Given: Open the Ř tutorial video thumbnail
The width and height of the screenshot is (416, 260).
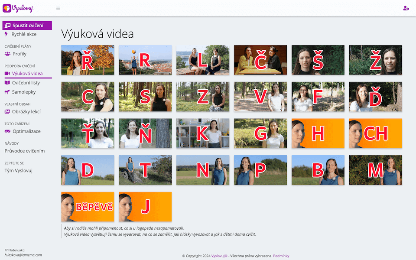Looking at the screenshot, I should coord(88,60).
